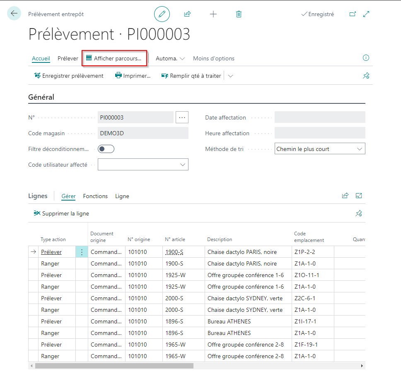Screen dimensions: 401x378
Task: Switch to the Prélever tab
Action: coord(68,58)
